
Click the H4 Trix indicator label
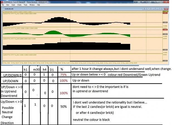(19, 39)
